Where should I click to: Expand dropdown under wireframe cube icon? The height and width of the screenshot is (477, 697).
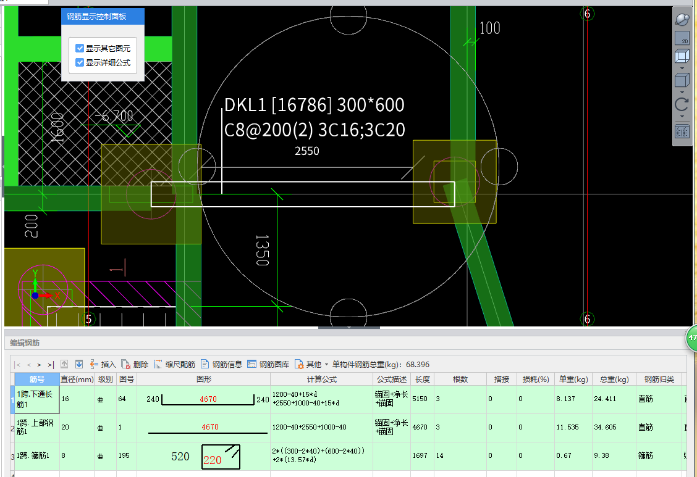(682, 68)
